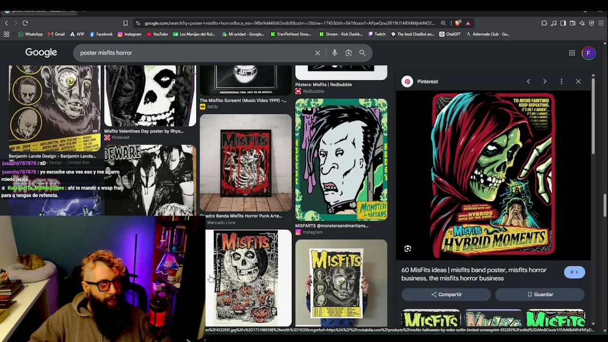
Task: Open the YouTube bookmark
Action: 157,34
